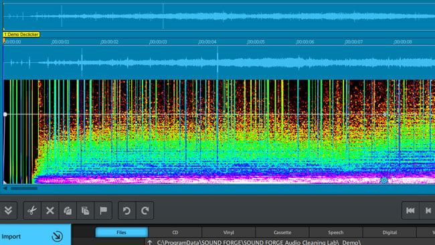Redo the last undone edit
The height and width of the screenshot is (245, 435).
145,211
